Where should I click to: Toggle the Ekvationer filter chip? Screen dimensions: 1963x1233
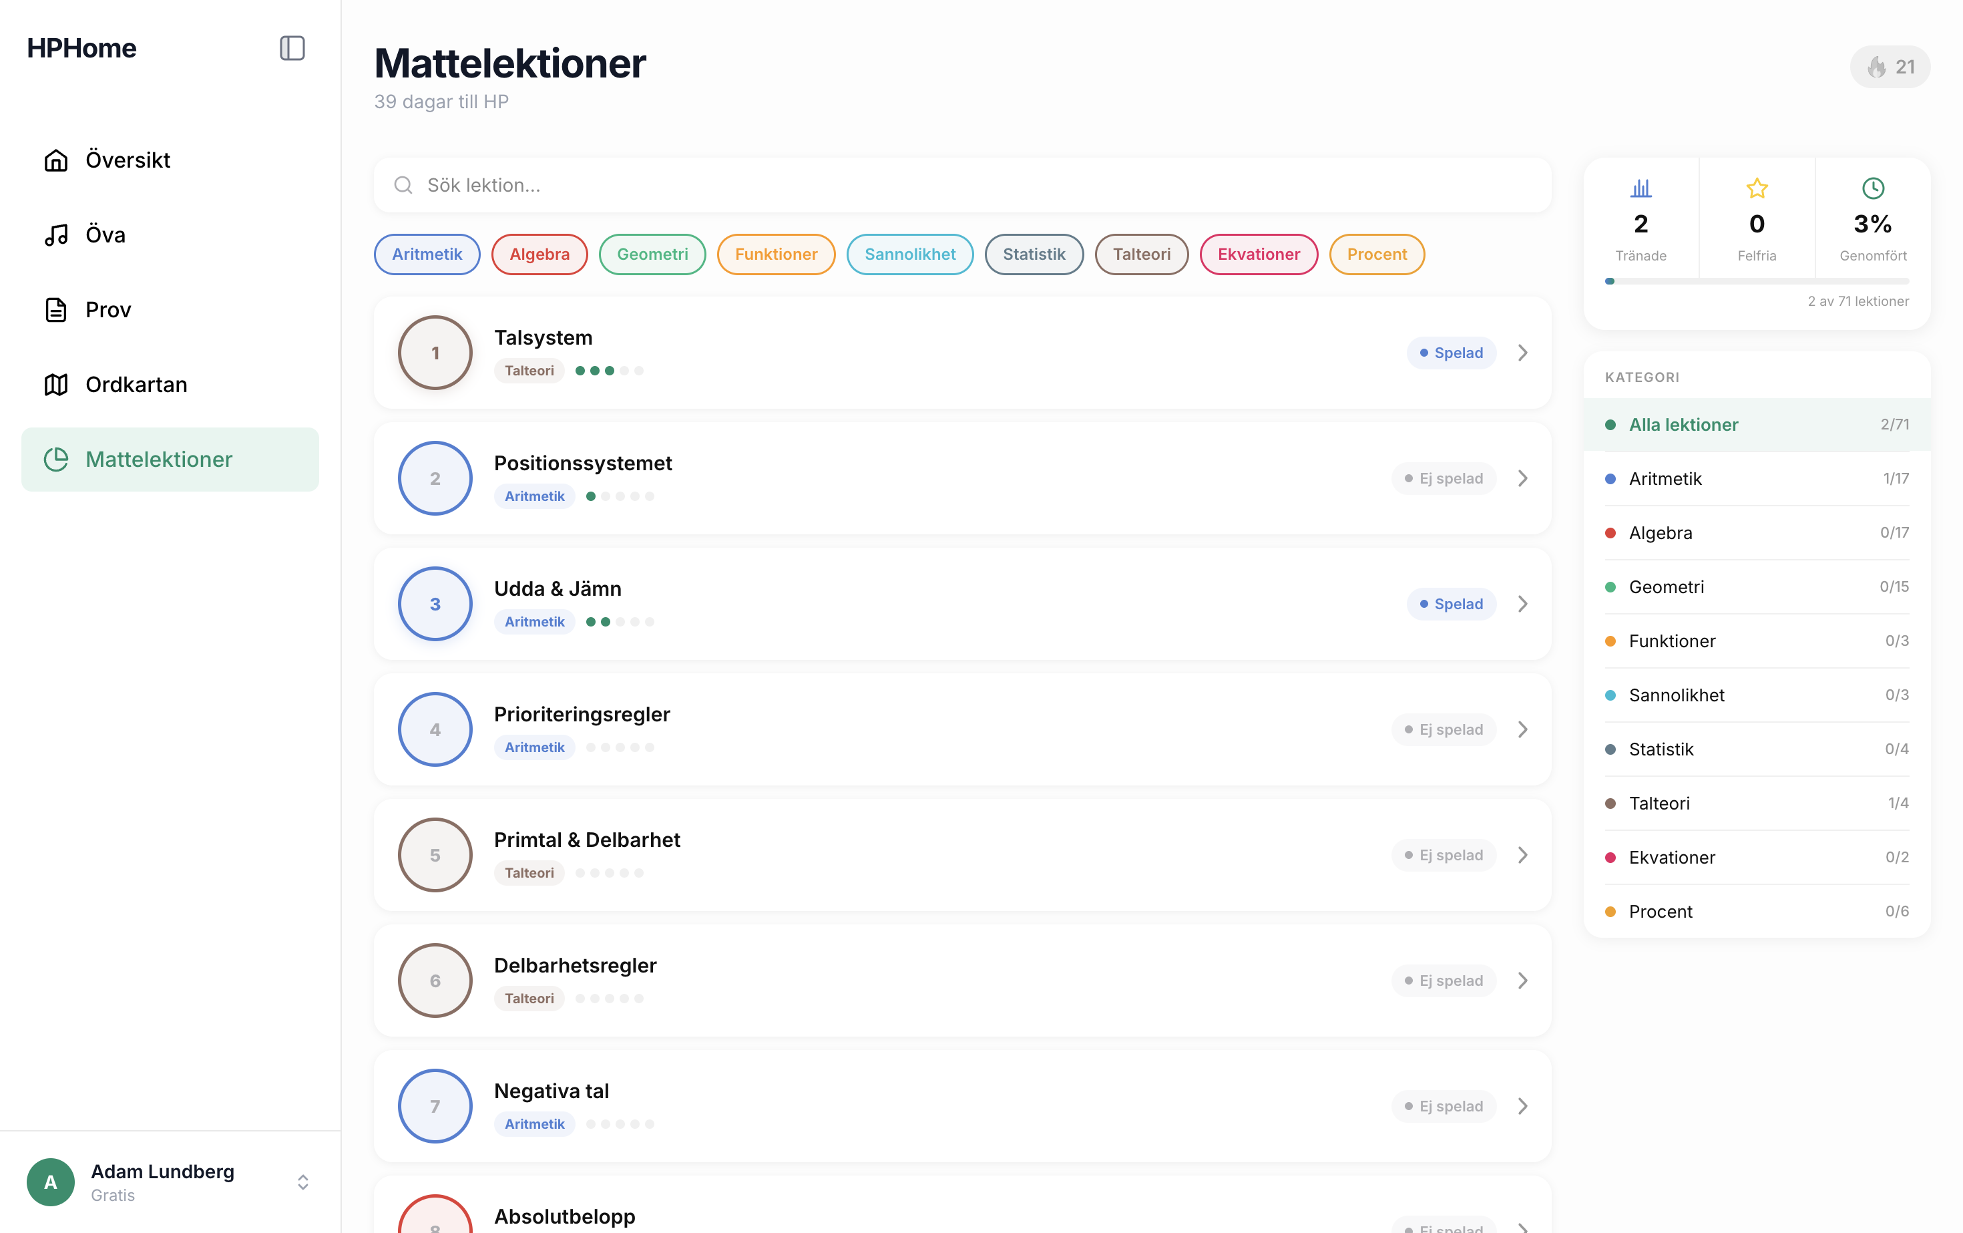(x=1258, y=254)
